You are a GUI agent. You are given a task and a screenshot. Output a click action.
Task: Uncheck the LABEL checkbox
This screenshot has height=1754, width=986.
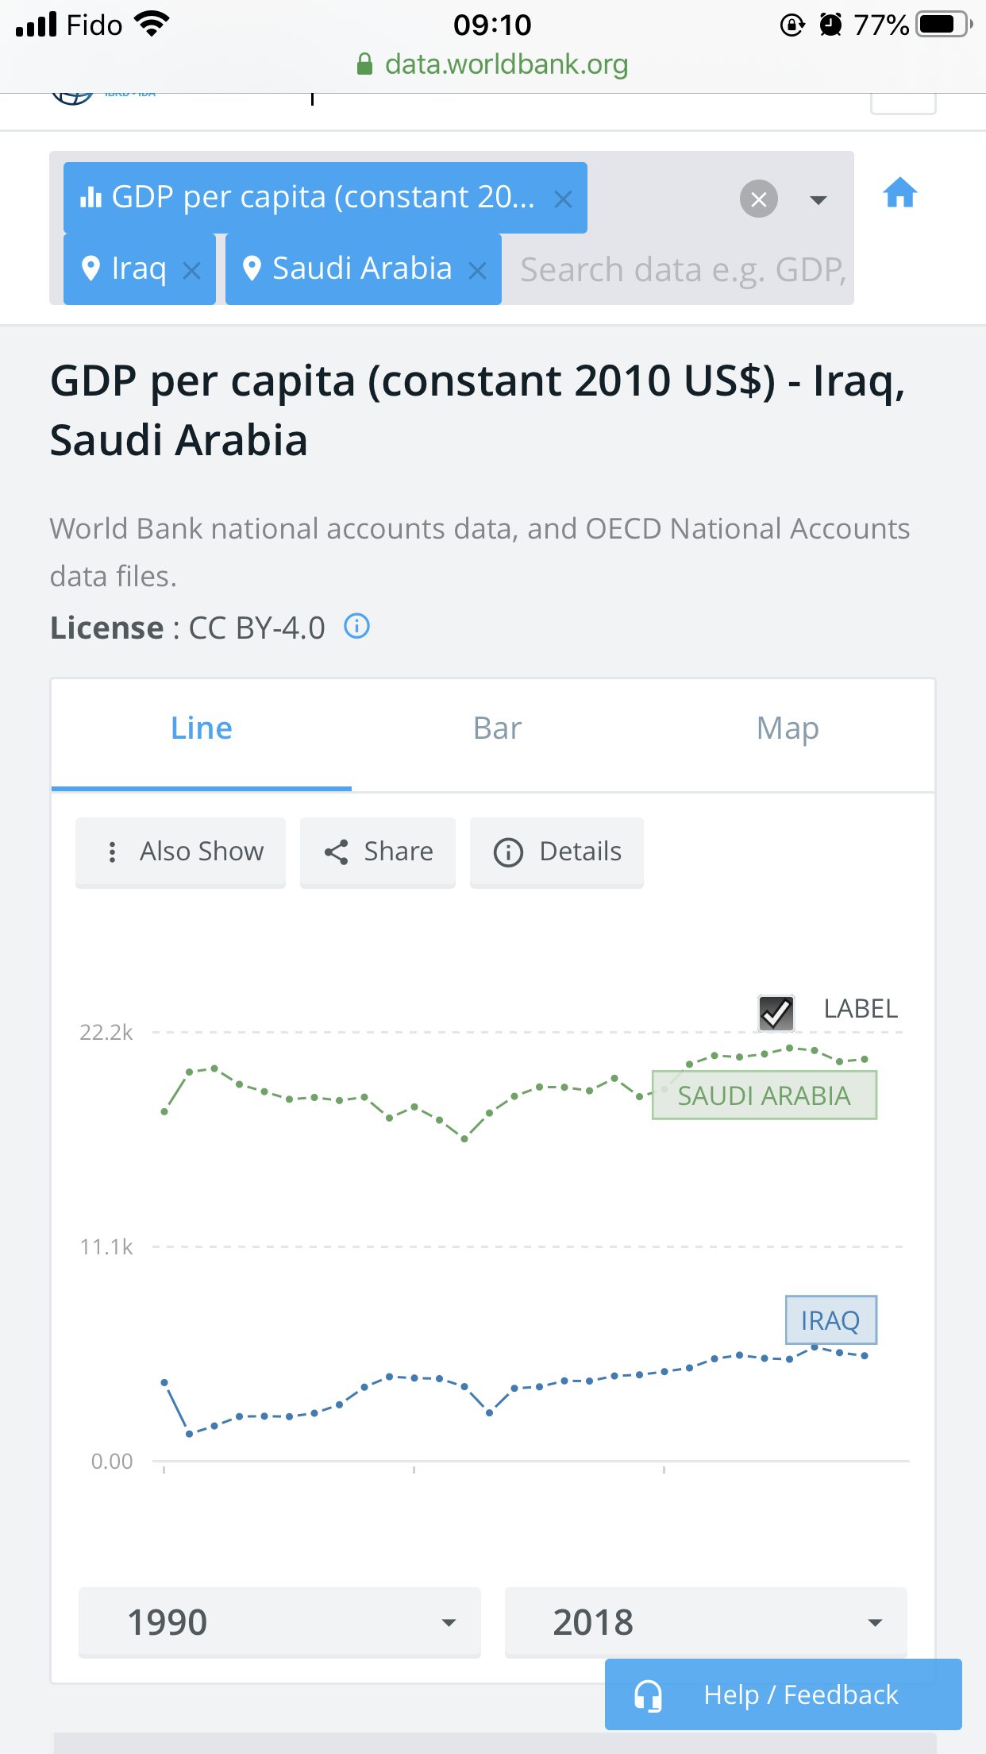pos(776,1012)
